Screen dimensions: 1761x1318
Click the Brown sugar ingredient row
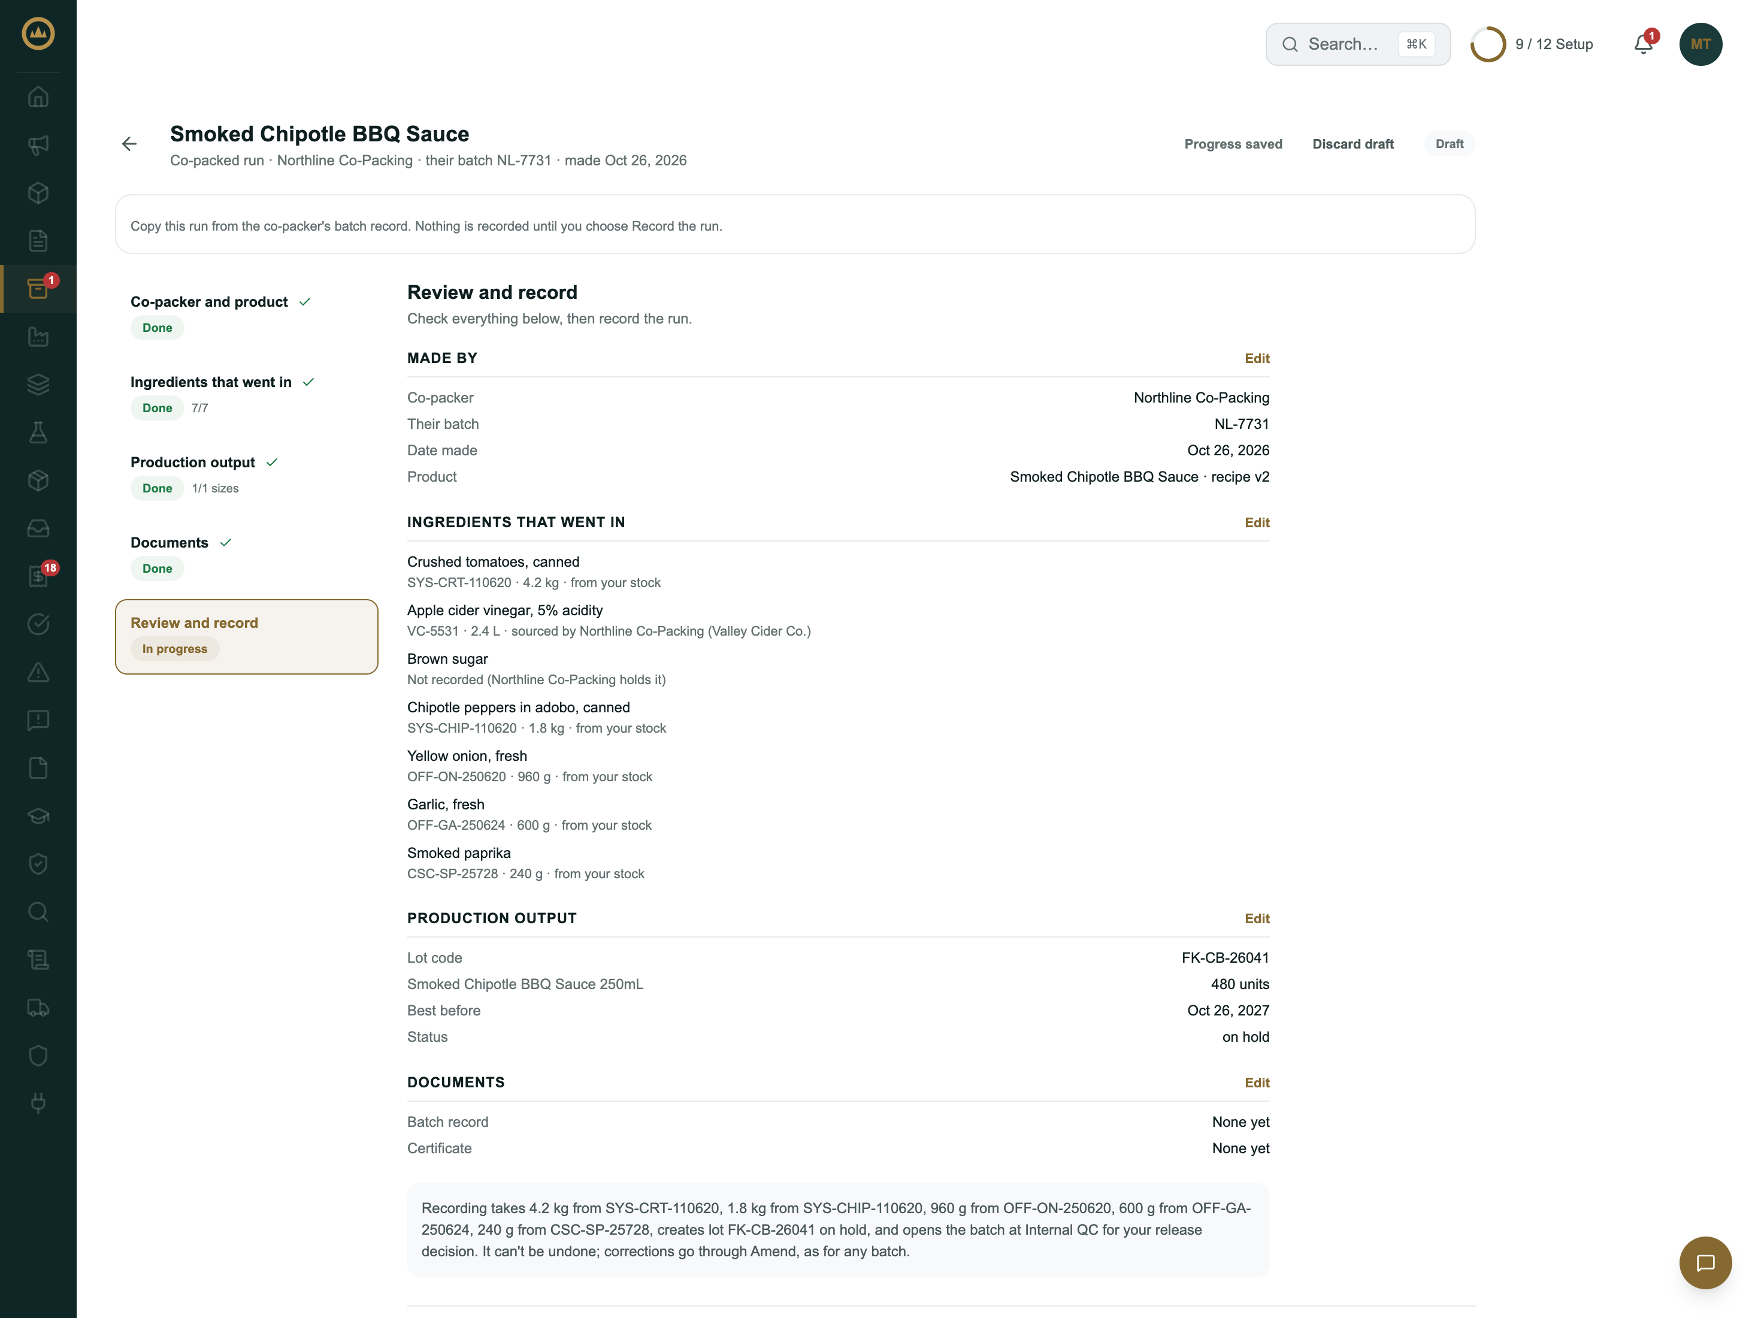(x=837, y=668)
